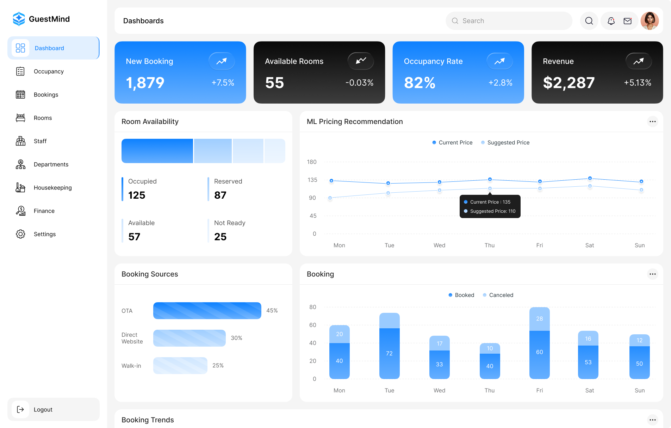Open the Housekeeping icon

(20, 187)
